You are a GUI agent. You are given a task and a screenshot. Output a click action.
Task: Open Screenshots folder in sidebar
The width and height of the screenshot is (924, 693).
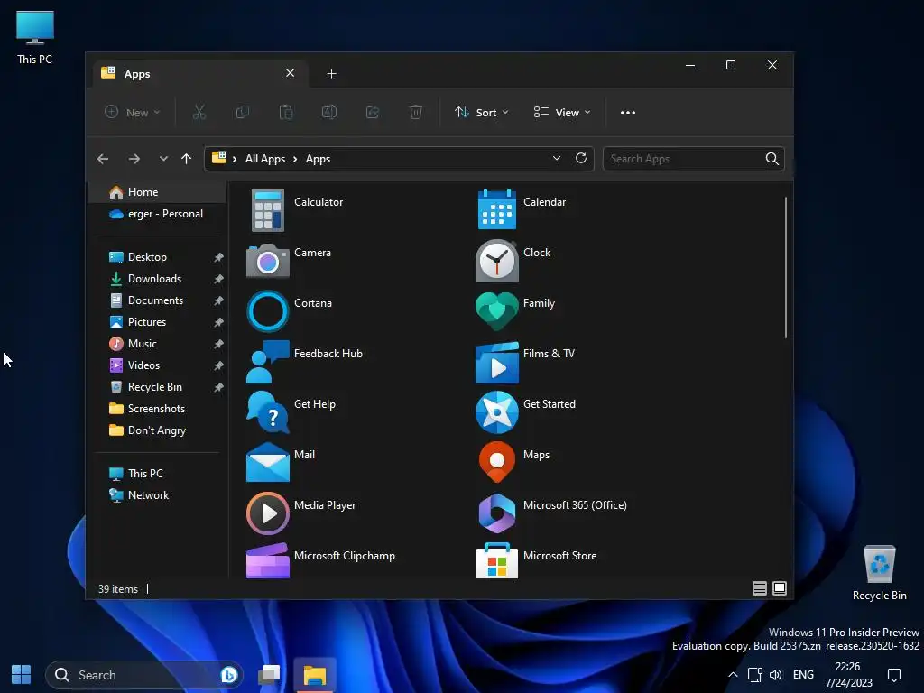coord(157,409)
